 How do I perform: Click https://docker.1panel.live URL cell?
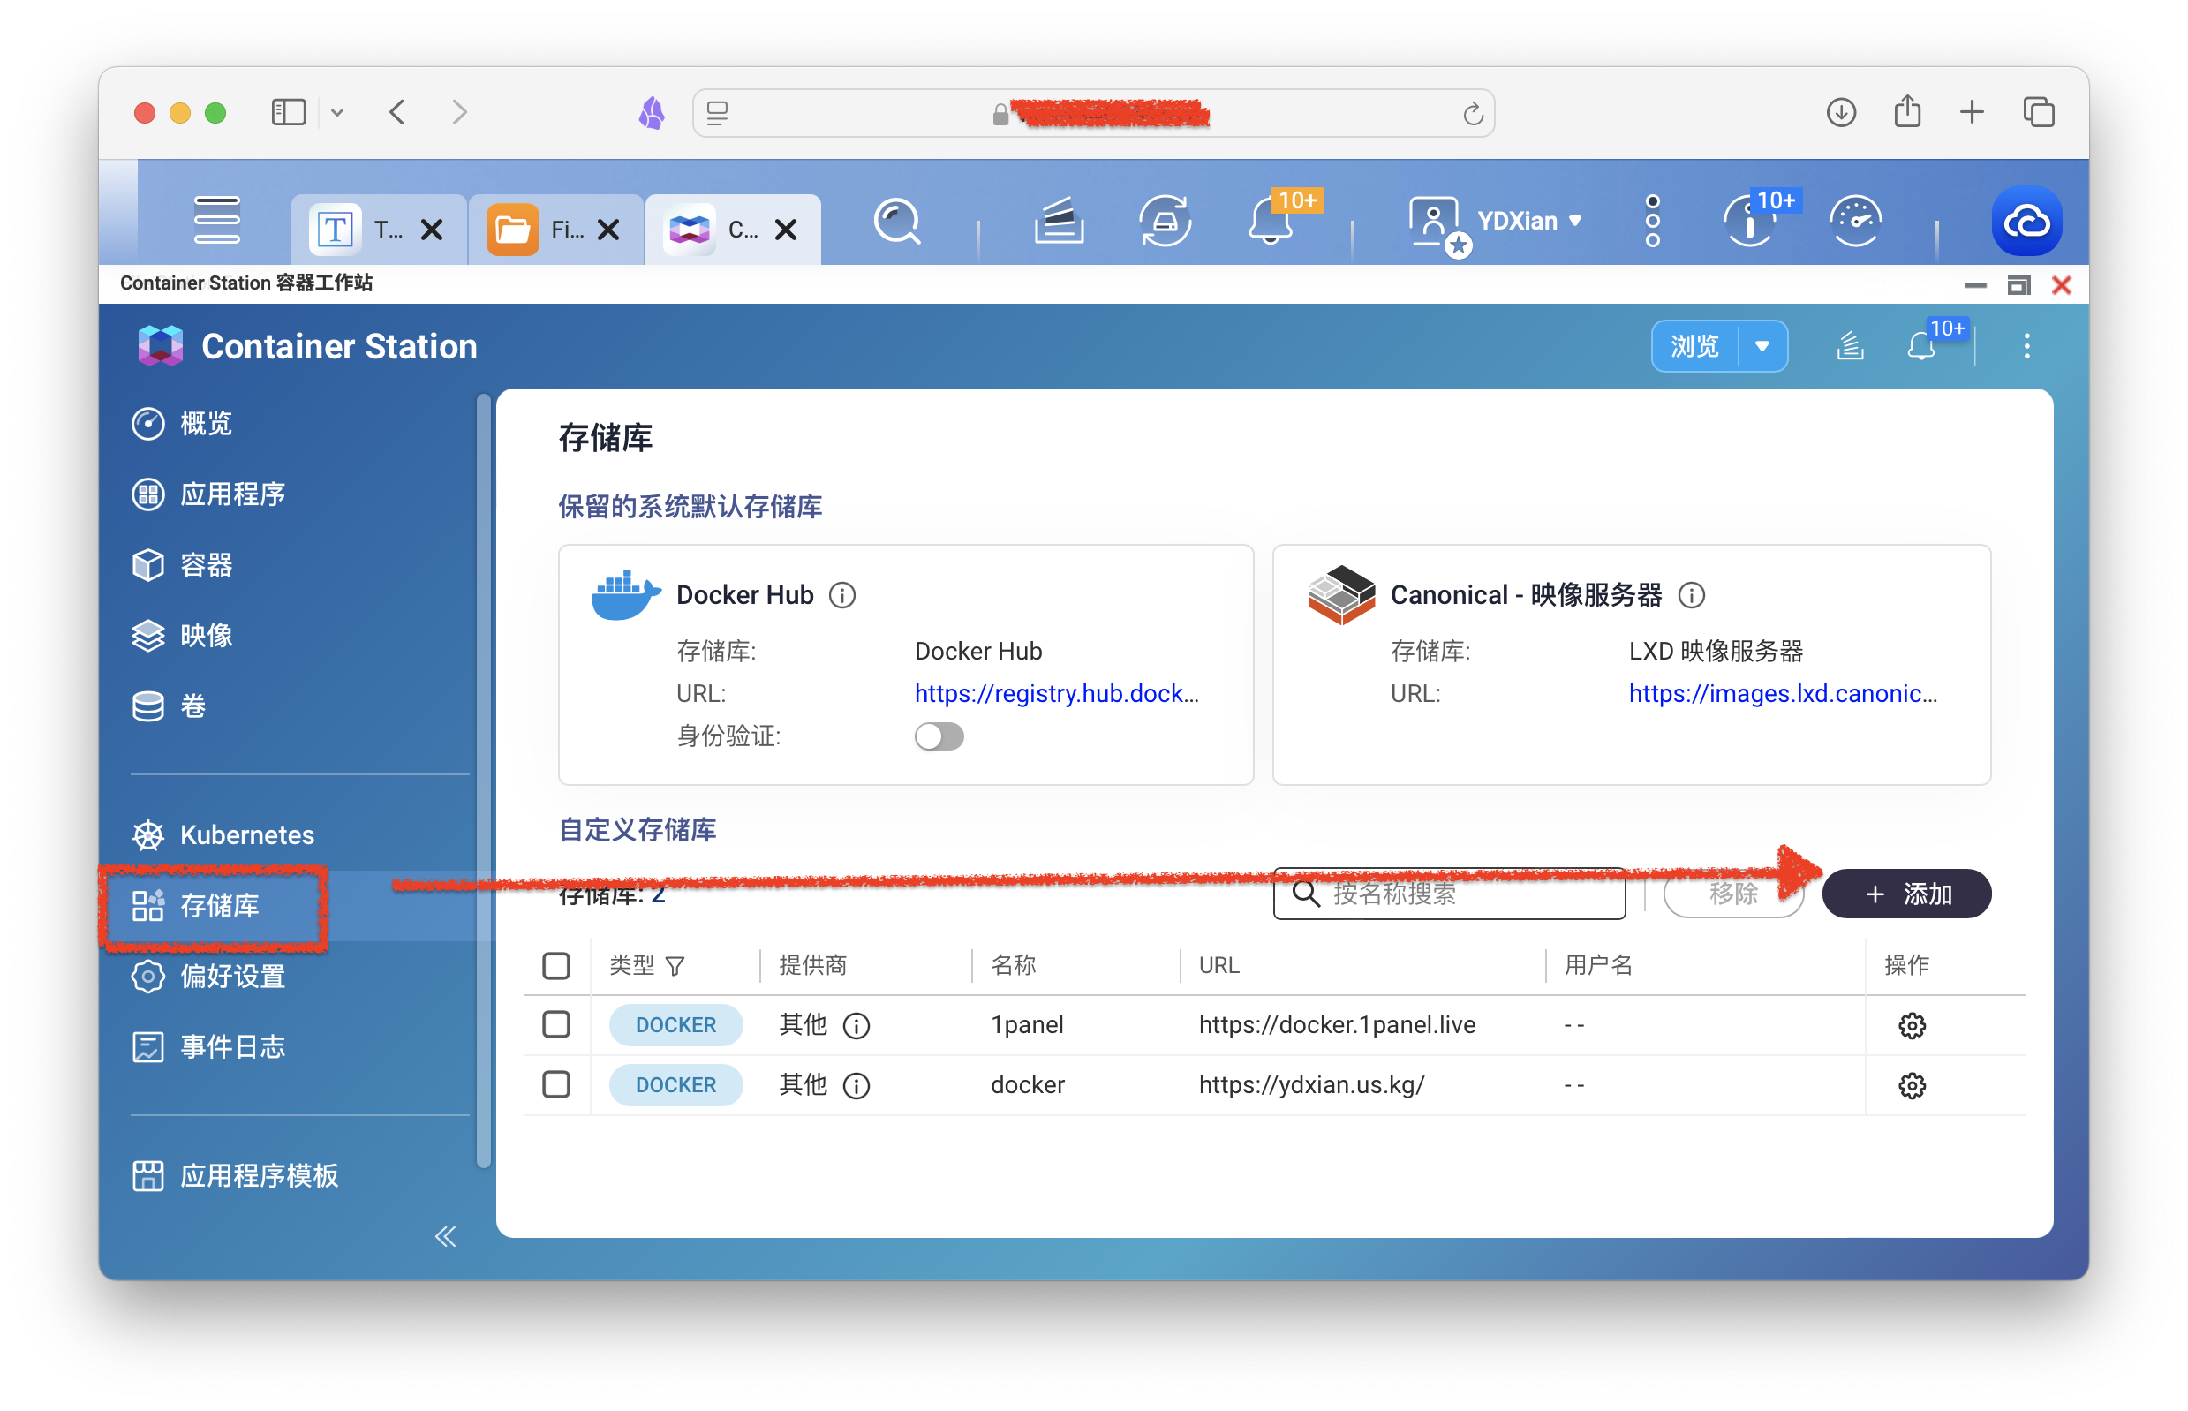point(1337,1024)
